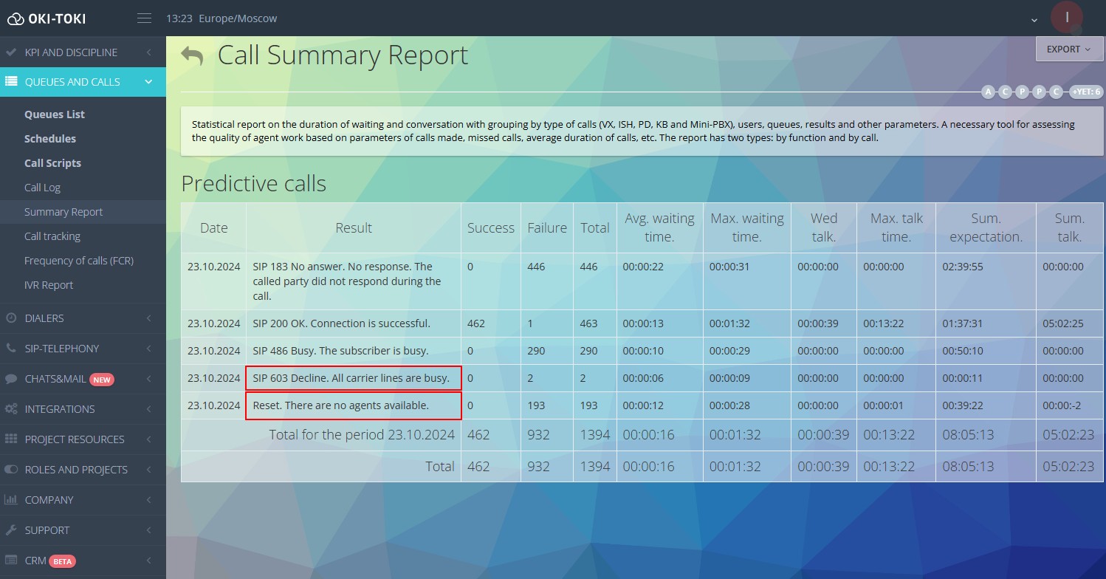Expand the Company section chevron
Image resolution: width=1106 pixels, height=579 pixels.
coord(149,500)
